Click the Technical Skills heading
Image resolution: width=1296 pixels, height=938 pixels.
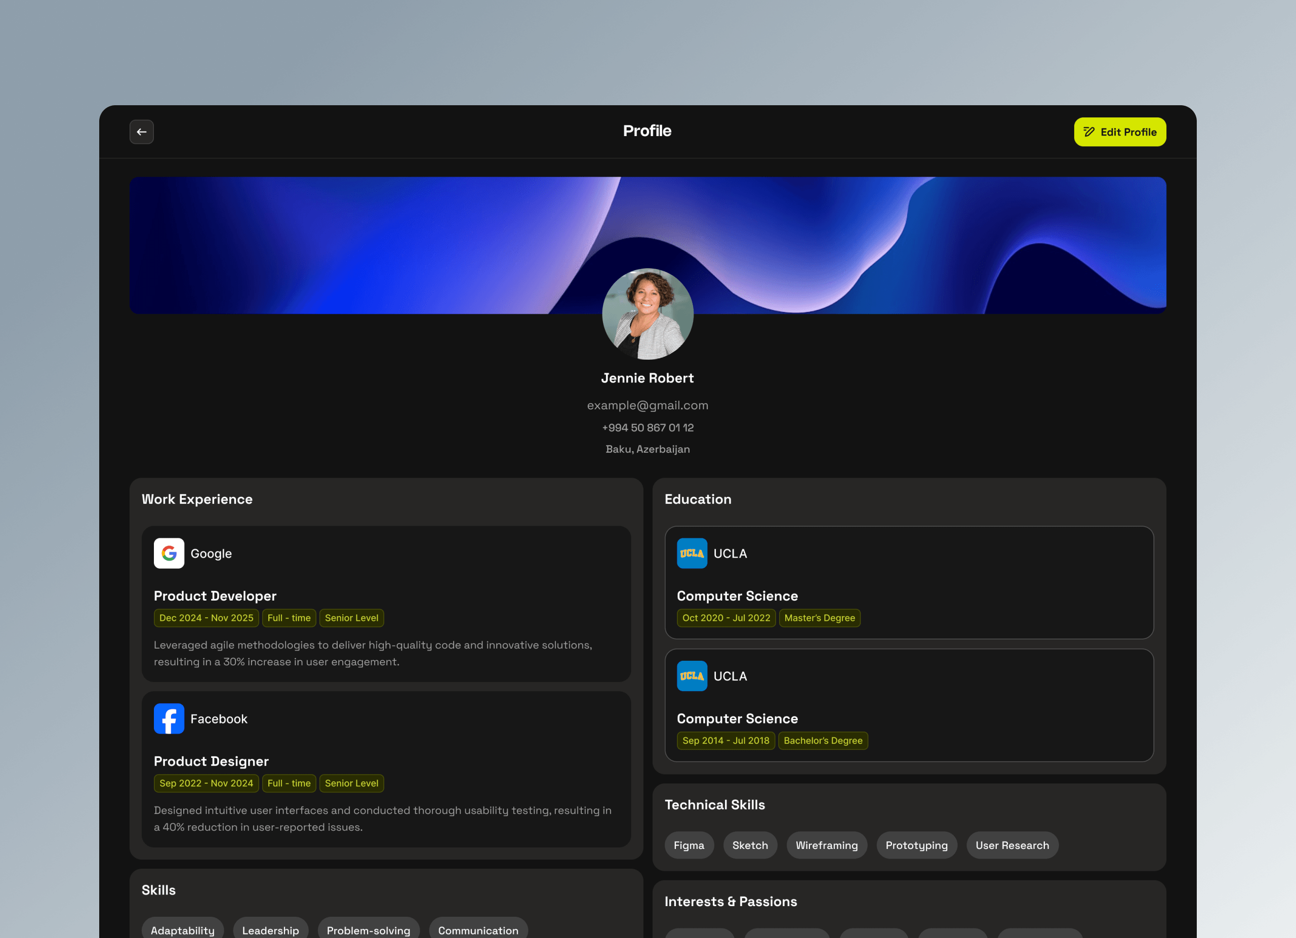tap(714, 805)
